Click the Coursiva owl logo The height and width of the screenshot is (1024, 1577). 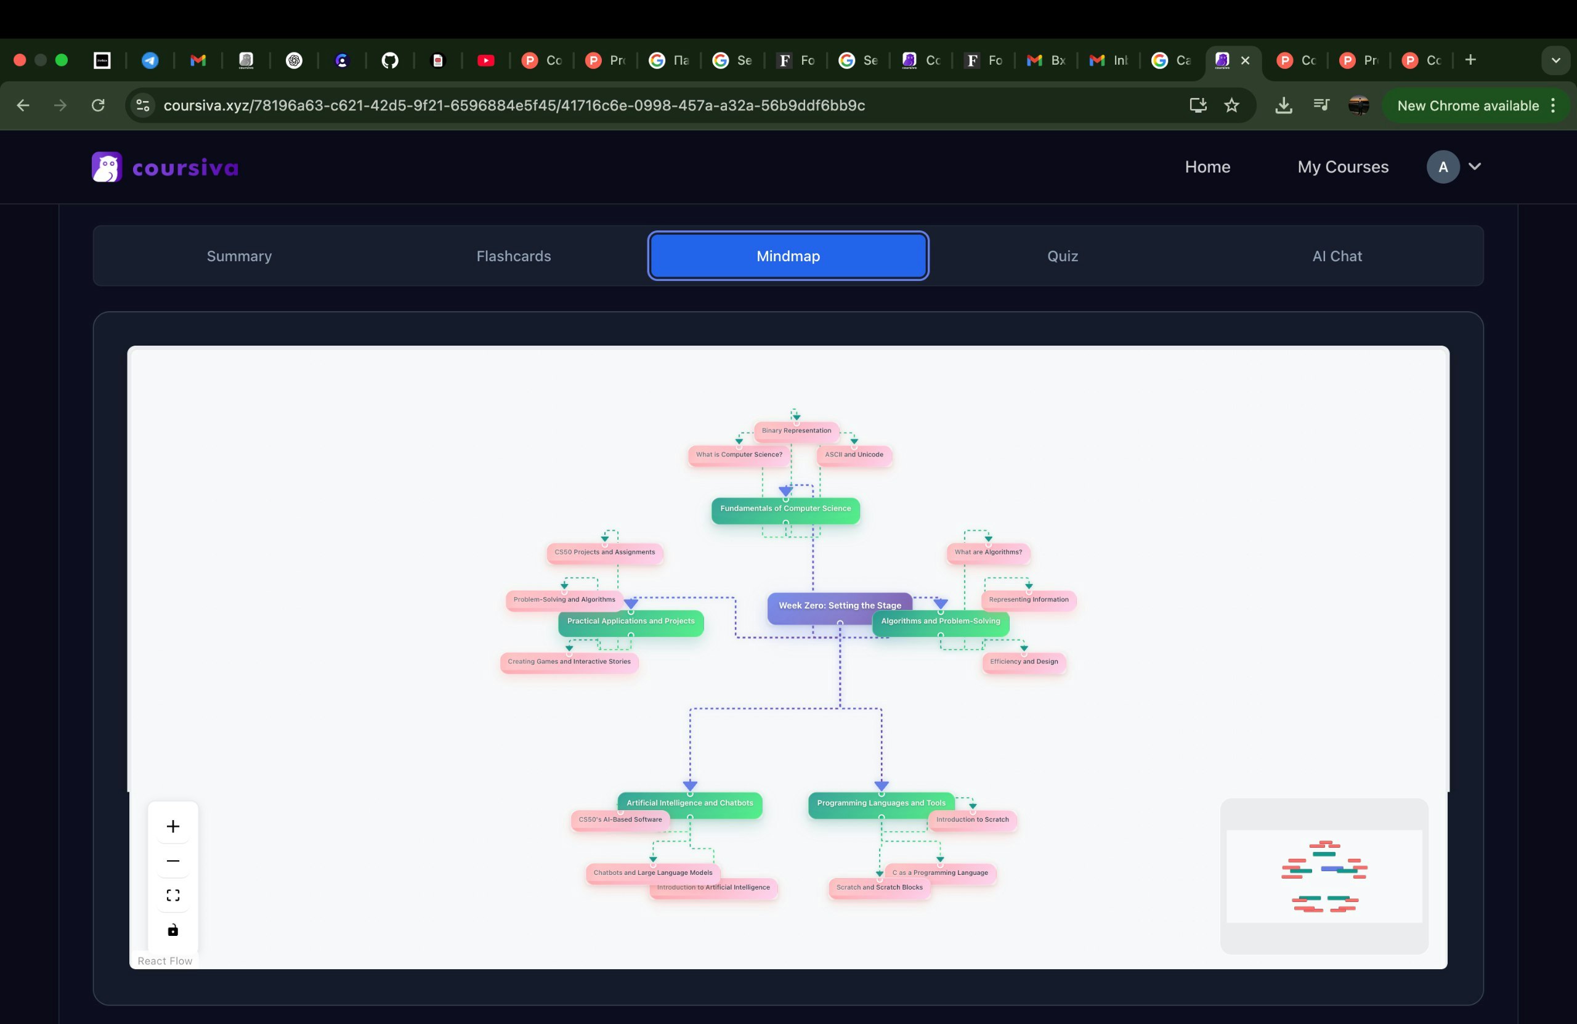(107, 167)
